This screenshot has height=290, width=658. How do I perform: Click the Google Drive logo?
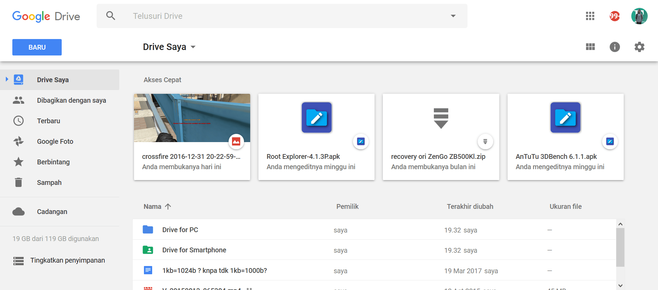coord(46,16)
